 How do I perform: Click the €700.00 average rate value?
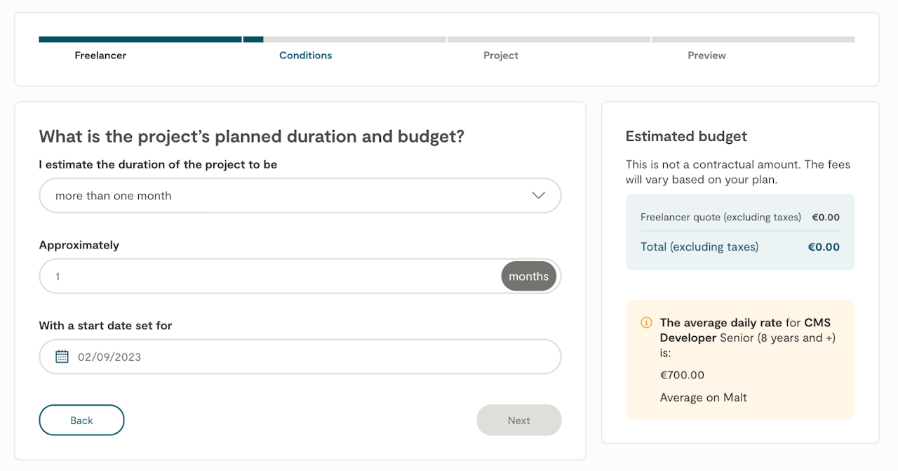tap(682, 375)
